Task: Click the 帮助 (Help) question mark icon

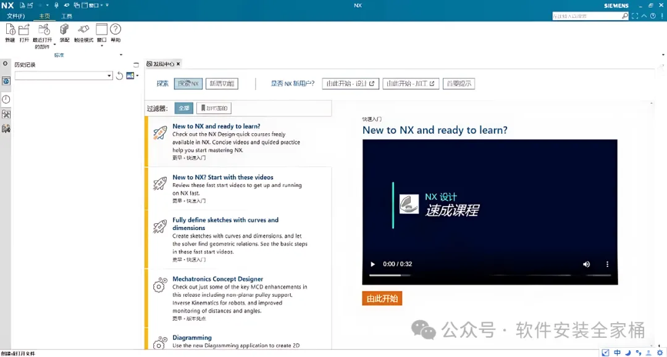Action: click(x=115, y=30)
